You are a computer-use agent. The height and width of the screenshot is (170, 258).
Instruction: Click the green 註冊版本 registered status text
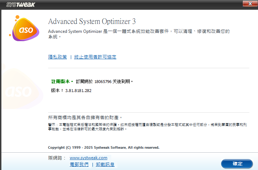62,81
